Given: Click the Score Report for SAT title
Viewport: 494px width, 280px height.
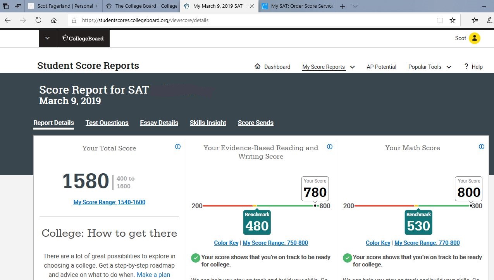Looking at the screenshot, I should tap(94, 90).
